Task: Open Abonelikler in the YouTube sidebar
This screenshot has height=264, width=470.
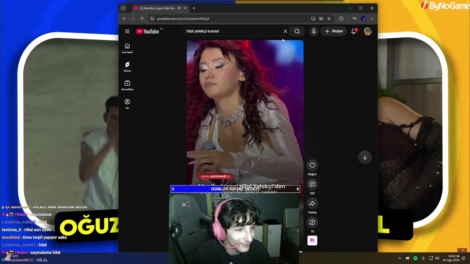Action: point(127,85)
